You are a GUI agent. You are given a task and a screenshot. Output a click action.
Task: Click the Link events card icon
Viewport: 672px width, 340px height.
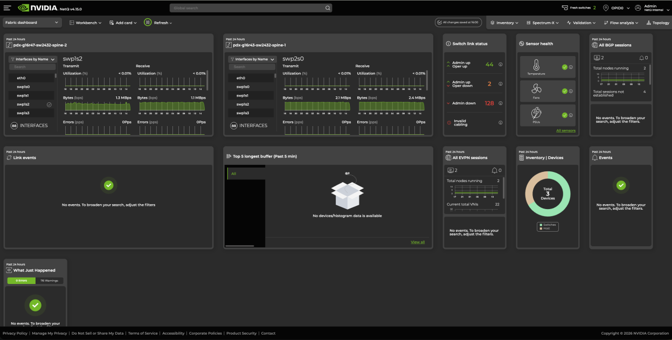[x=9, y=158]
